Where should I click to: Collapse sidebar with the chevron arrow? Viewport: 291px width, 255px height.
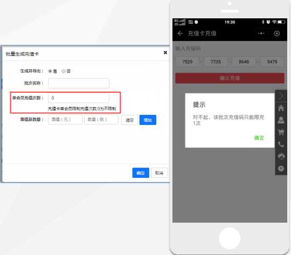click(x=281, y=96)
